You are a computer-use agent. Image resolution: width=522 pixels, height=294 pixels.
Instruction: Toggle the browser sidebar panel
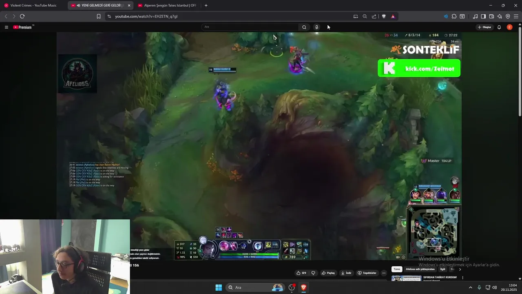(483, 16)
